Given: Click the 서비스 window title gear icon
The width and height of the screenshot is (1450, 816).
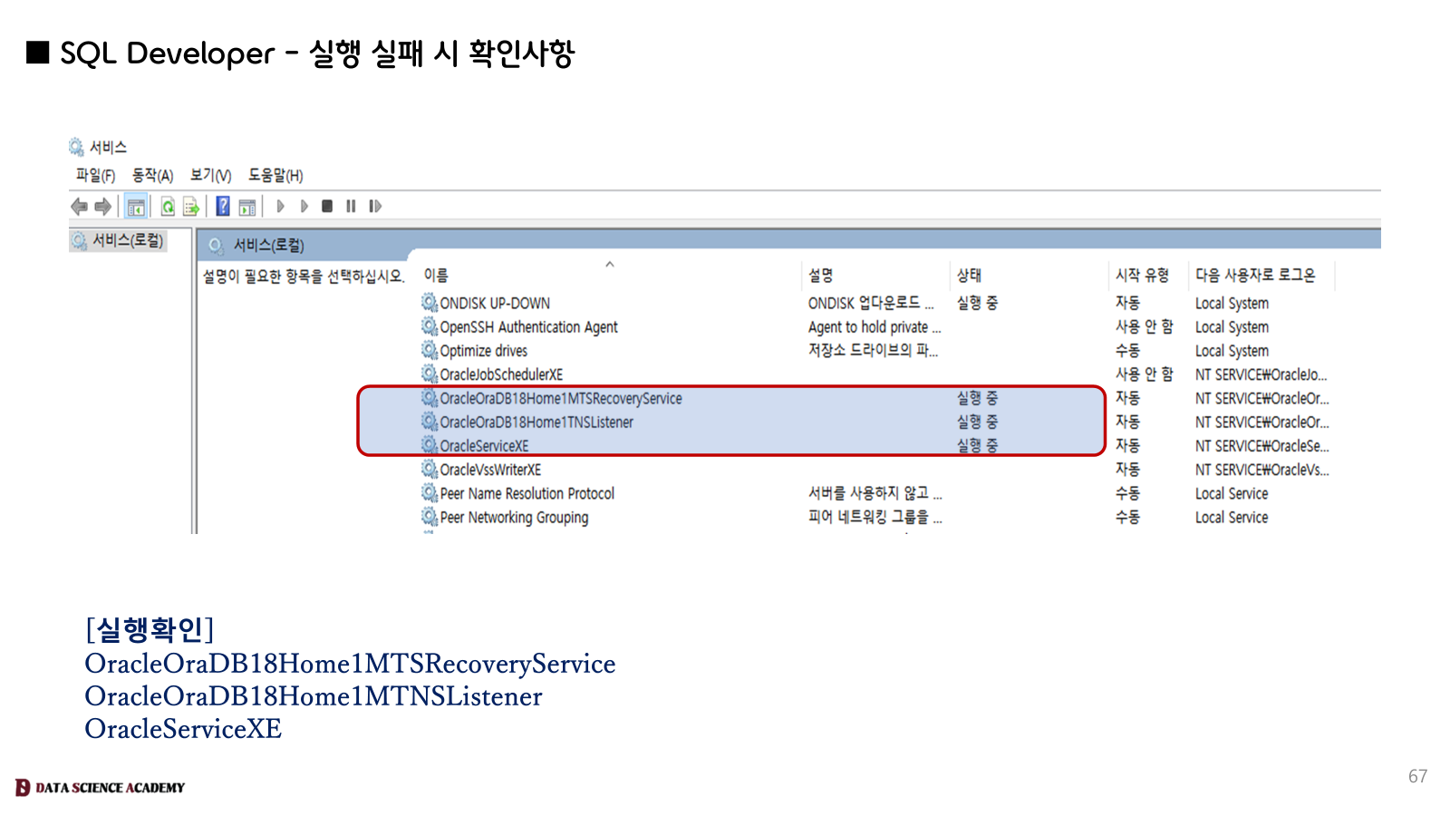Looking at the screenshot, I should pyautogui.click(x=76, y=147).
